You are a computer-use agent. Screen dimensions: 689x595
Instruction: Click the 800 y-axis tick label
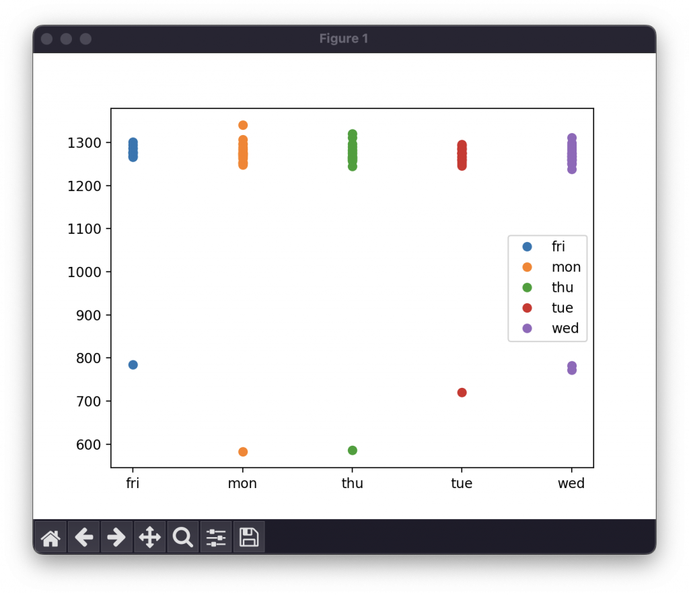[88, 358]
